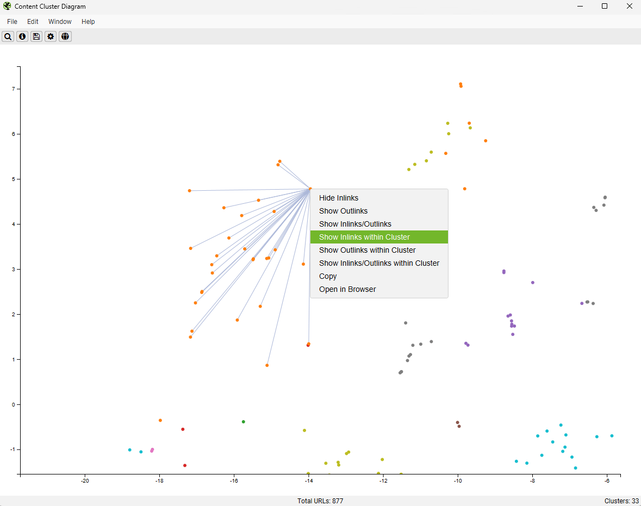641x506 pixels.
Task: Click the globe icon in the toolbar
Action: [x=65, y=36]
